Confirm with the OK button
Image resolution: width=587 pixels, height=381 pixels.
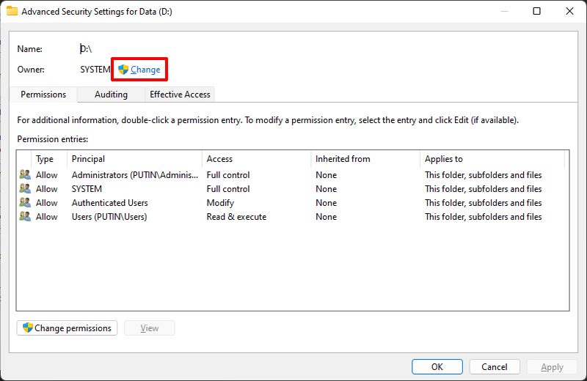(x=437, y=366)
